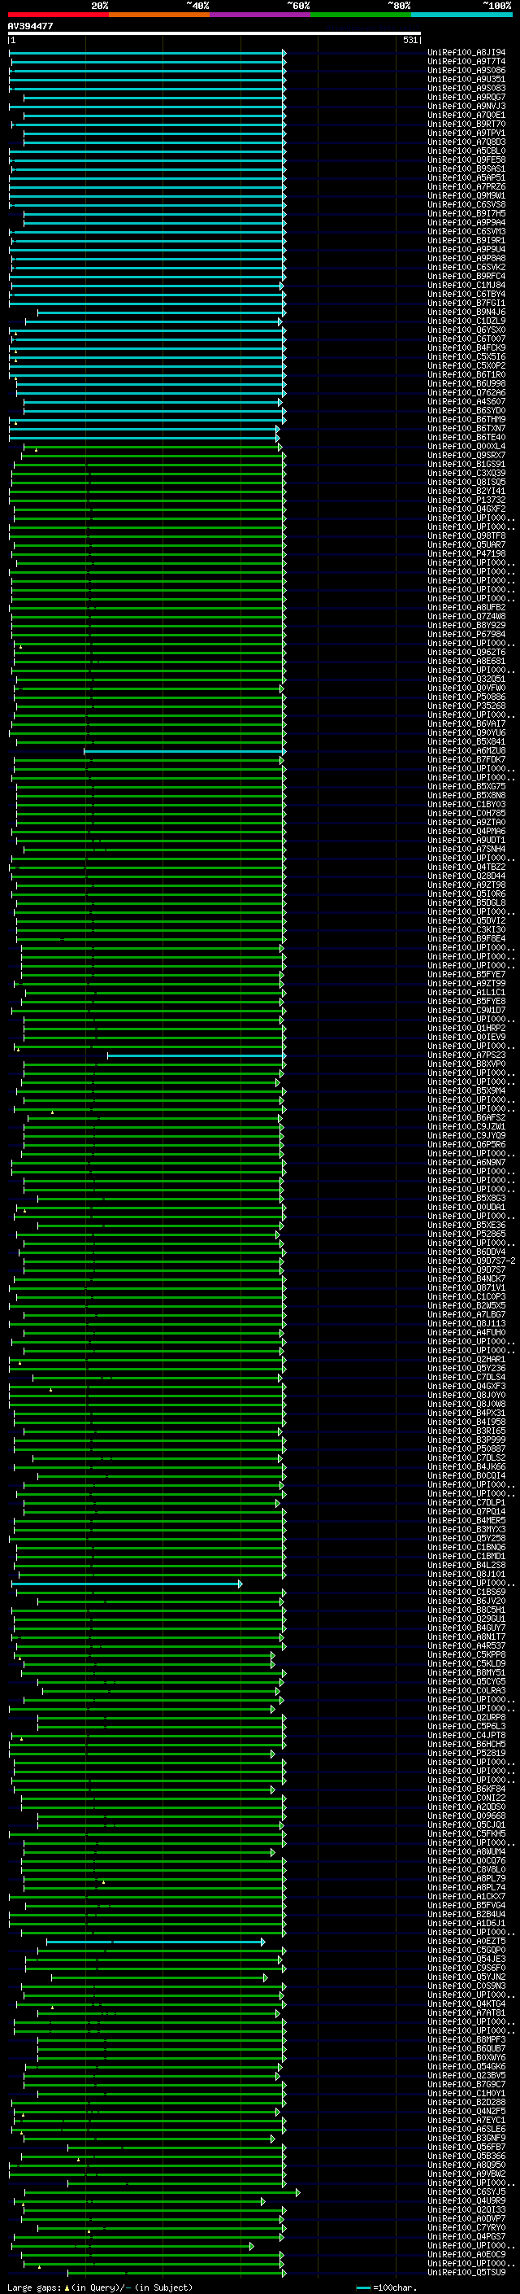Select hit label UniRef100_B6U998
Image resolution: width=520 pixels, height=2294 pixels.
[x=466, y=384]
